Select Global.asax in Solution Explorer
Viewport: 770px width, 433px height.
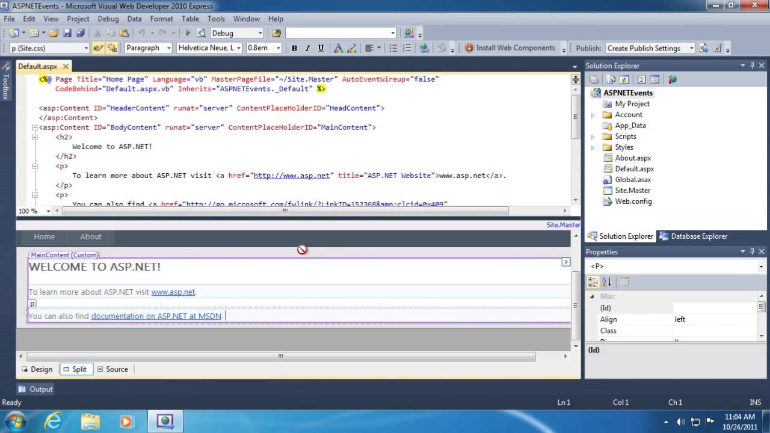pyautogui.click(x=633, y=180)
